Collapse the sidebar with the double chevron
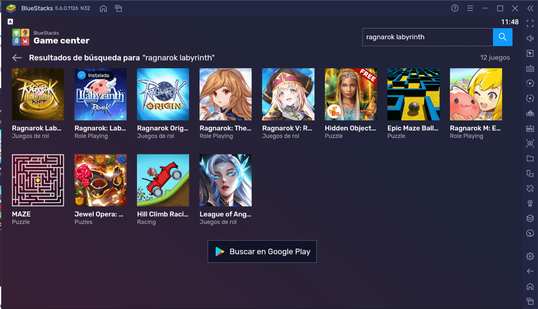The image size is (538, 309). 530,8
